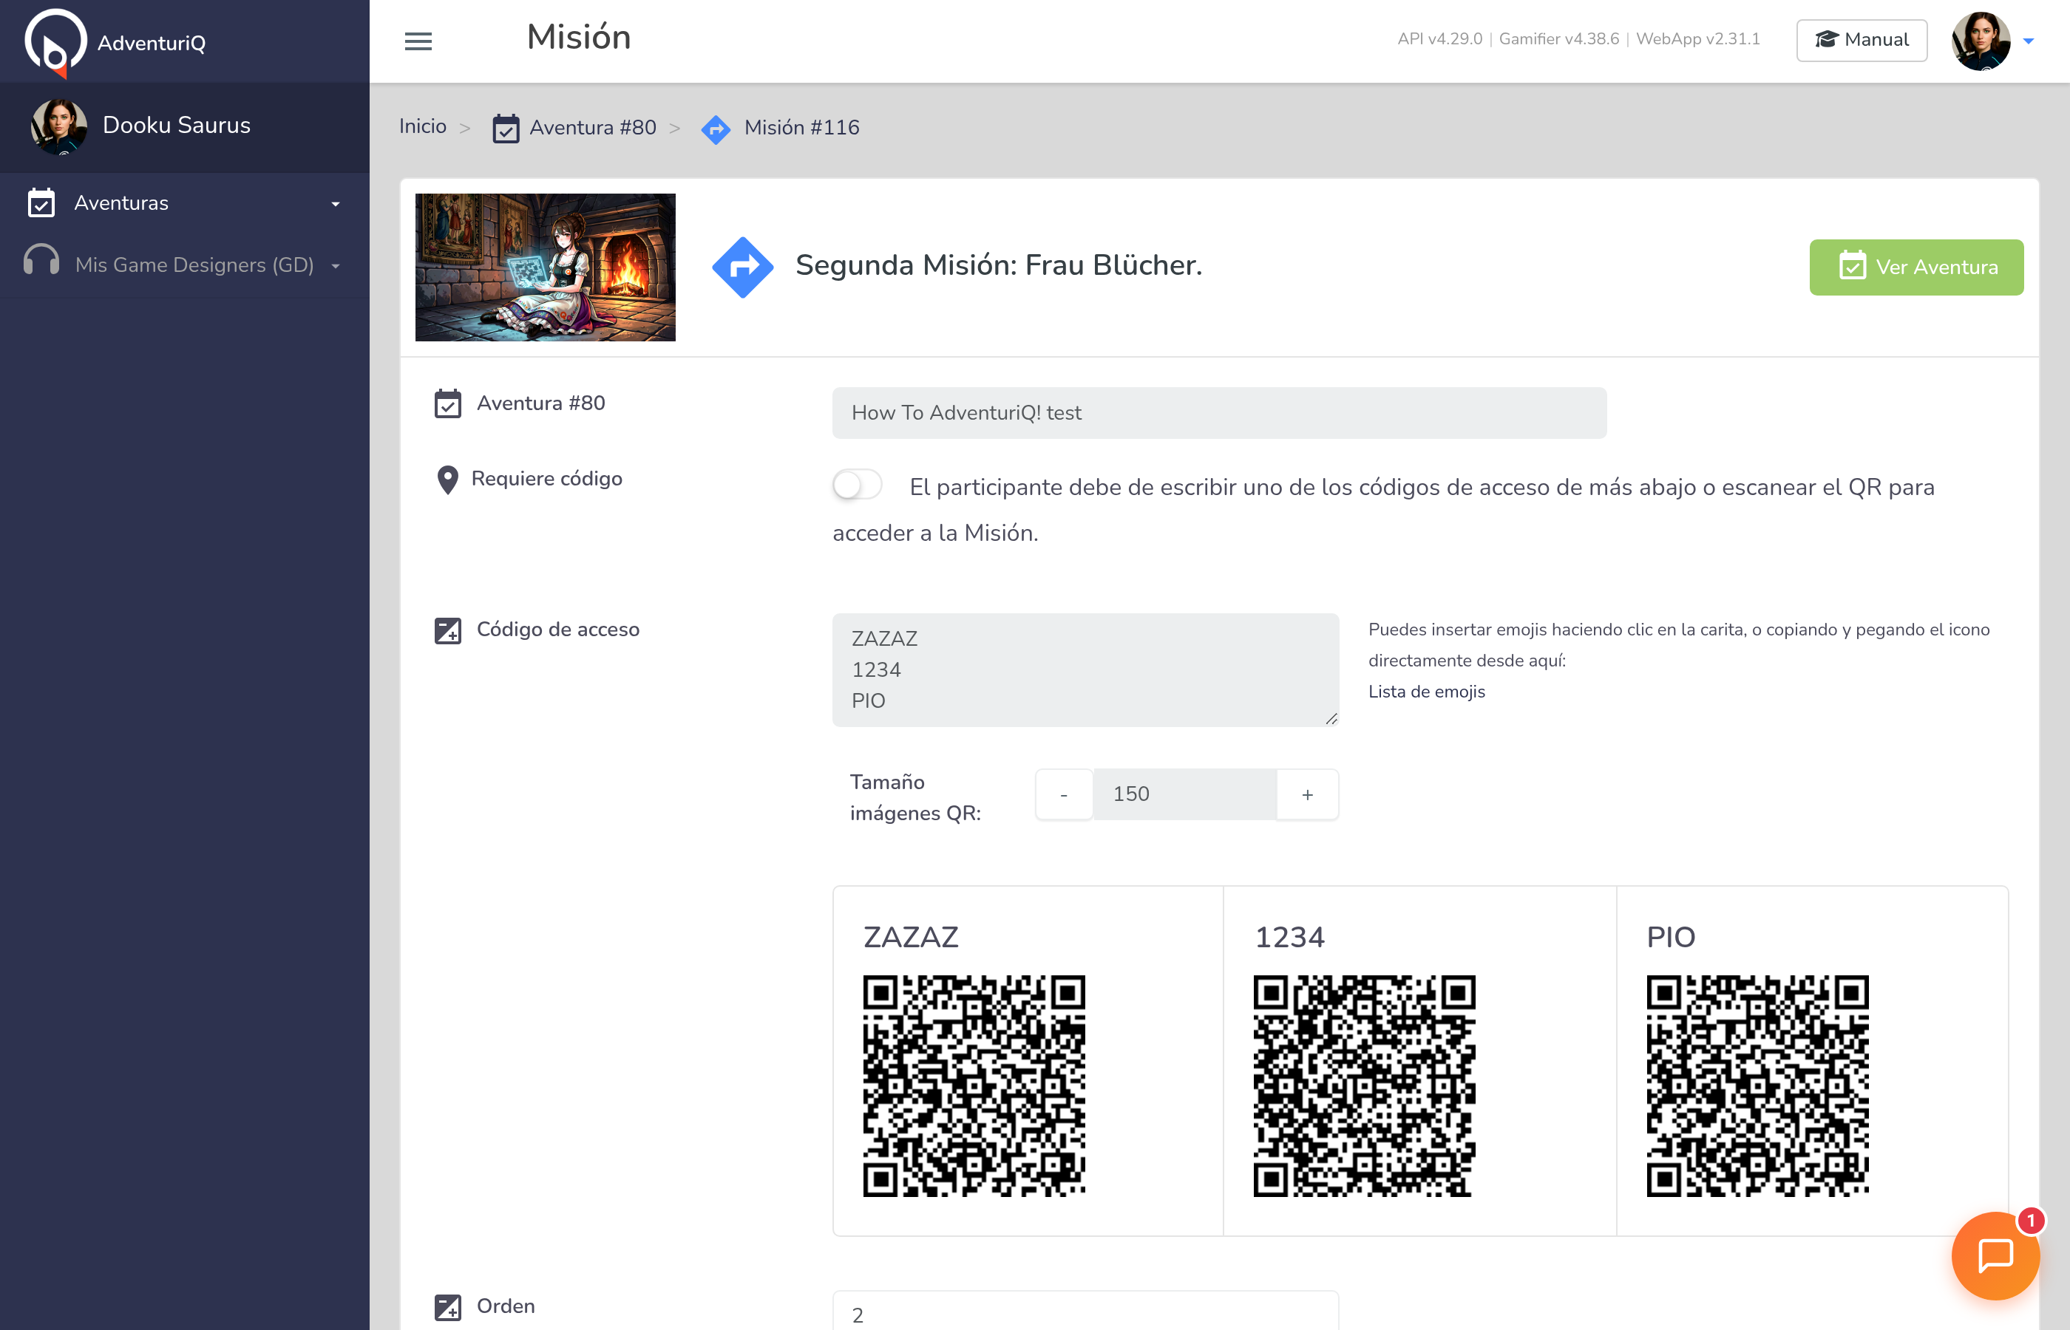
Task: Click the How To AdventuriQ! test field
Action: (x=1219, y=413)
